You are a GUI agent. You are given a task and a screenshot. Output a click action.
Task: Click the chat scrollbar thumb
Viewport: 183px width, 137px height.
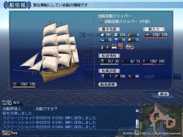pos(137,122)
